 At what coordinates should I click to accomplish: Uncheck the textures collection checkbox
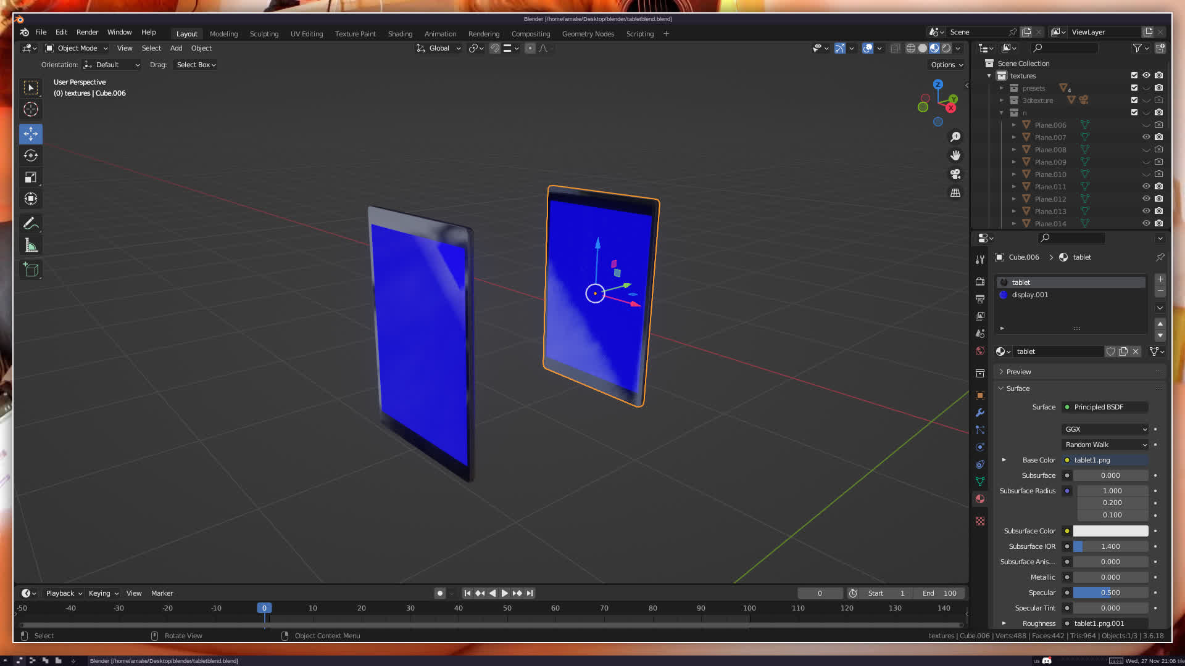(1134, 75)
